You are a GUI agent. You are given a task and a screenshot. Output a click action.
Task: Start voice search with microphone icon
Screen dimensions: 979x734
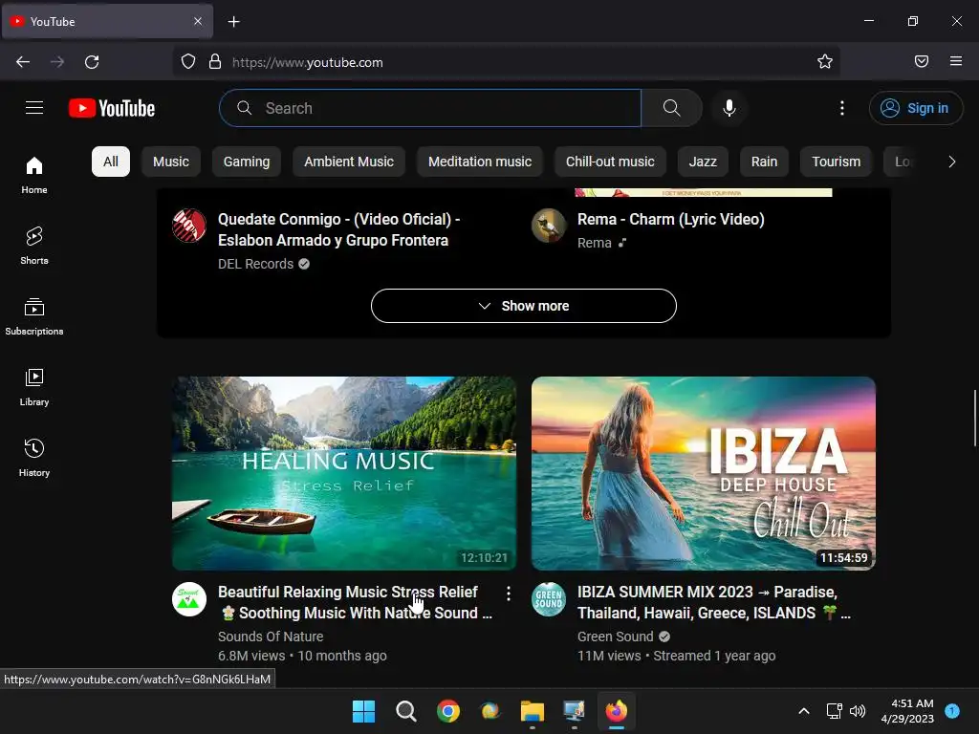[x=729, y=108]
